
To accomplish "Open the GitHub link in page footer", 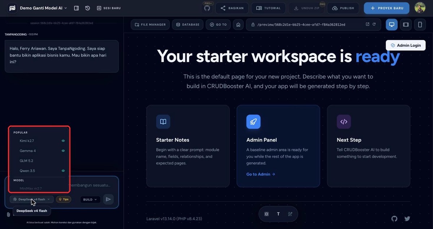I will (x=394, y=219).
